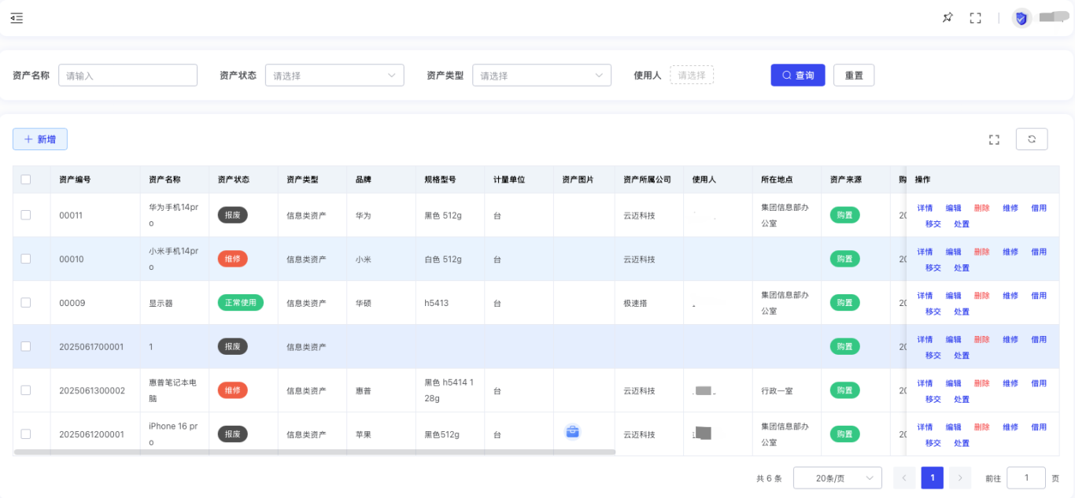Screen dimensions: 1075x498
Task: Focus the 前往 page number input
Action: 1026,478
